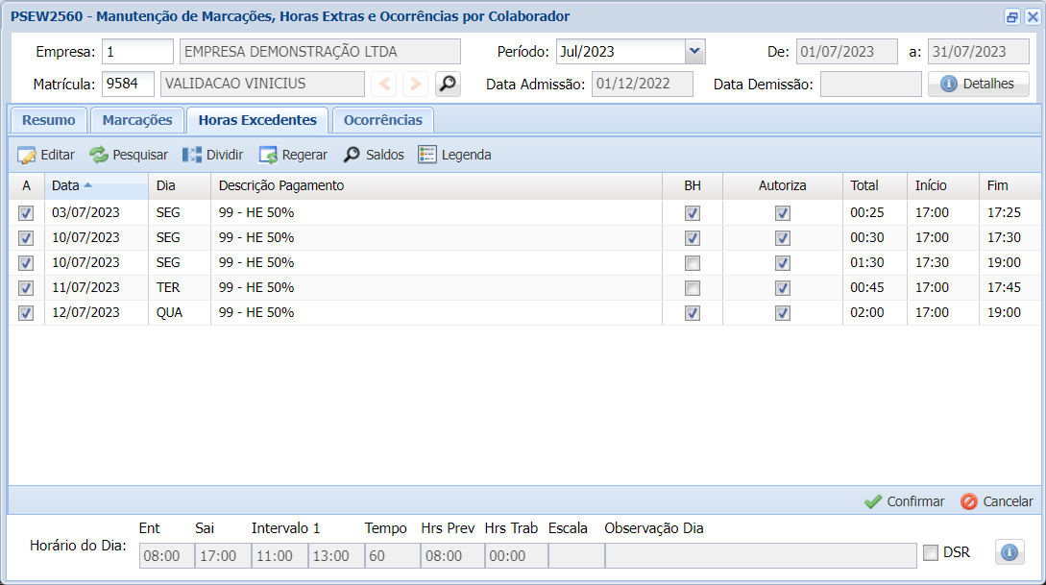Click the Pesquisar refresh icon
This screenshot has width=1046, height=585.
[99, 155]
